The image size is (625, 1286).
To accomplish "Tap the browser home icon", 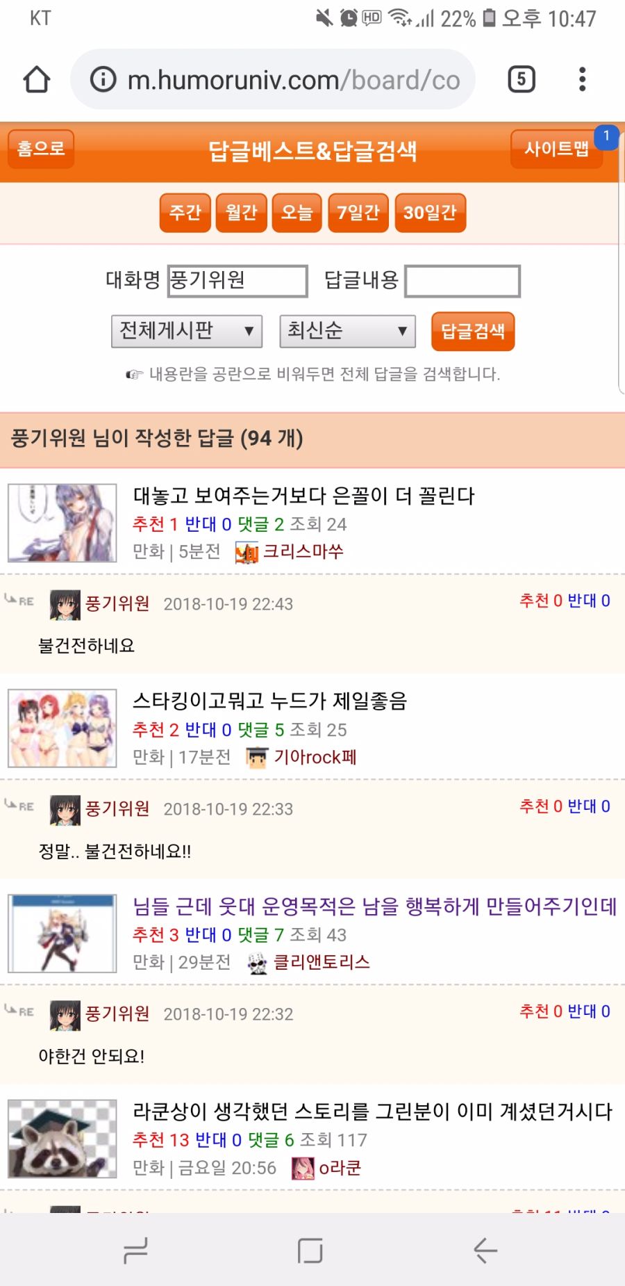I will 37,79.
